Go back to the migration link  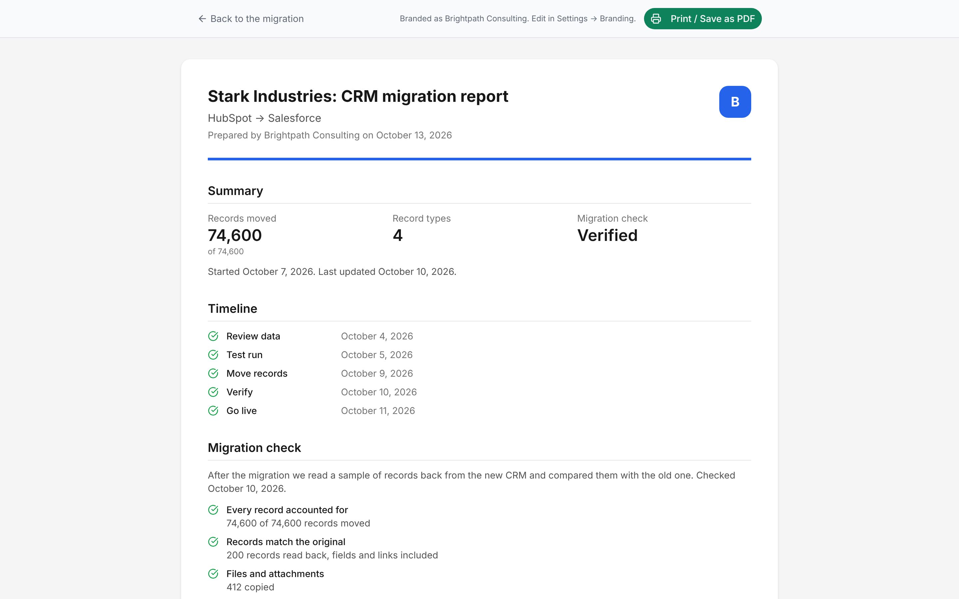click(x=251, y=19)
